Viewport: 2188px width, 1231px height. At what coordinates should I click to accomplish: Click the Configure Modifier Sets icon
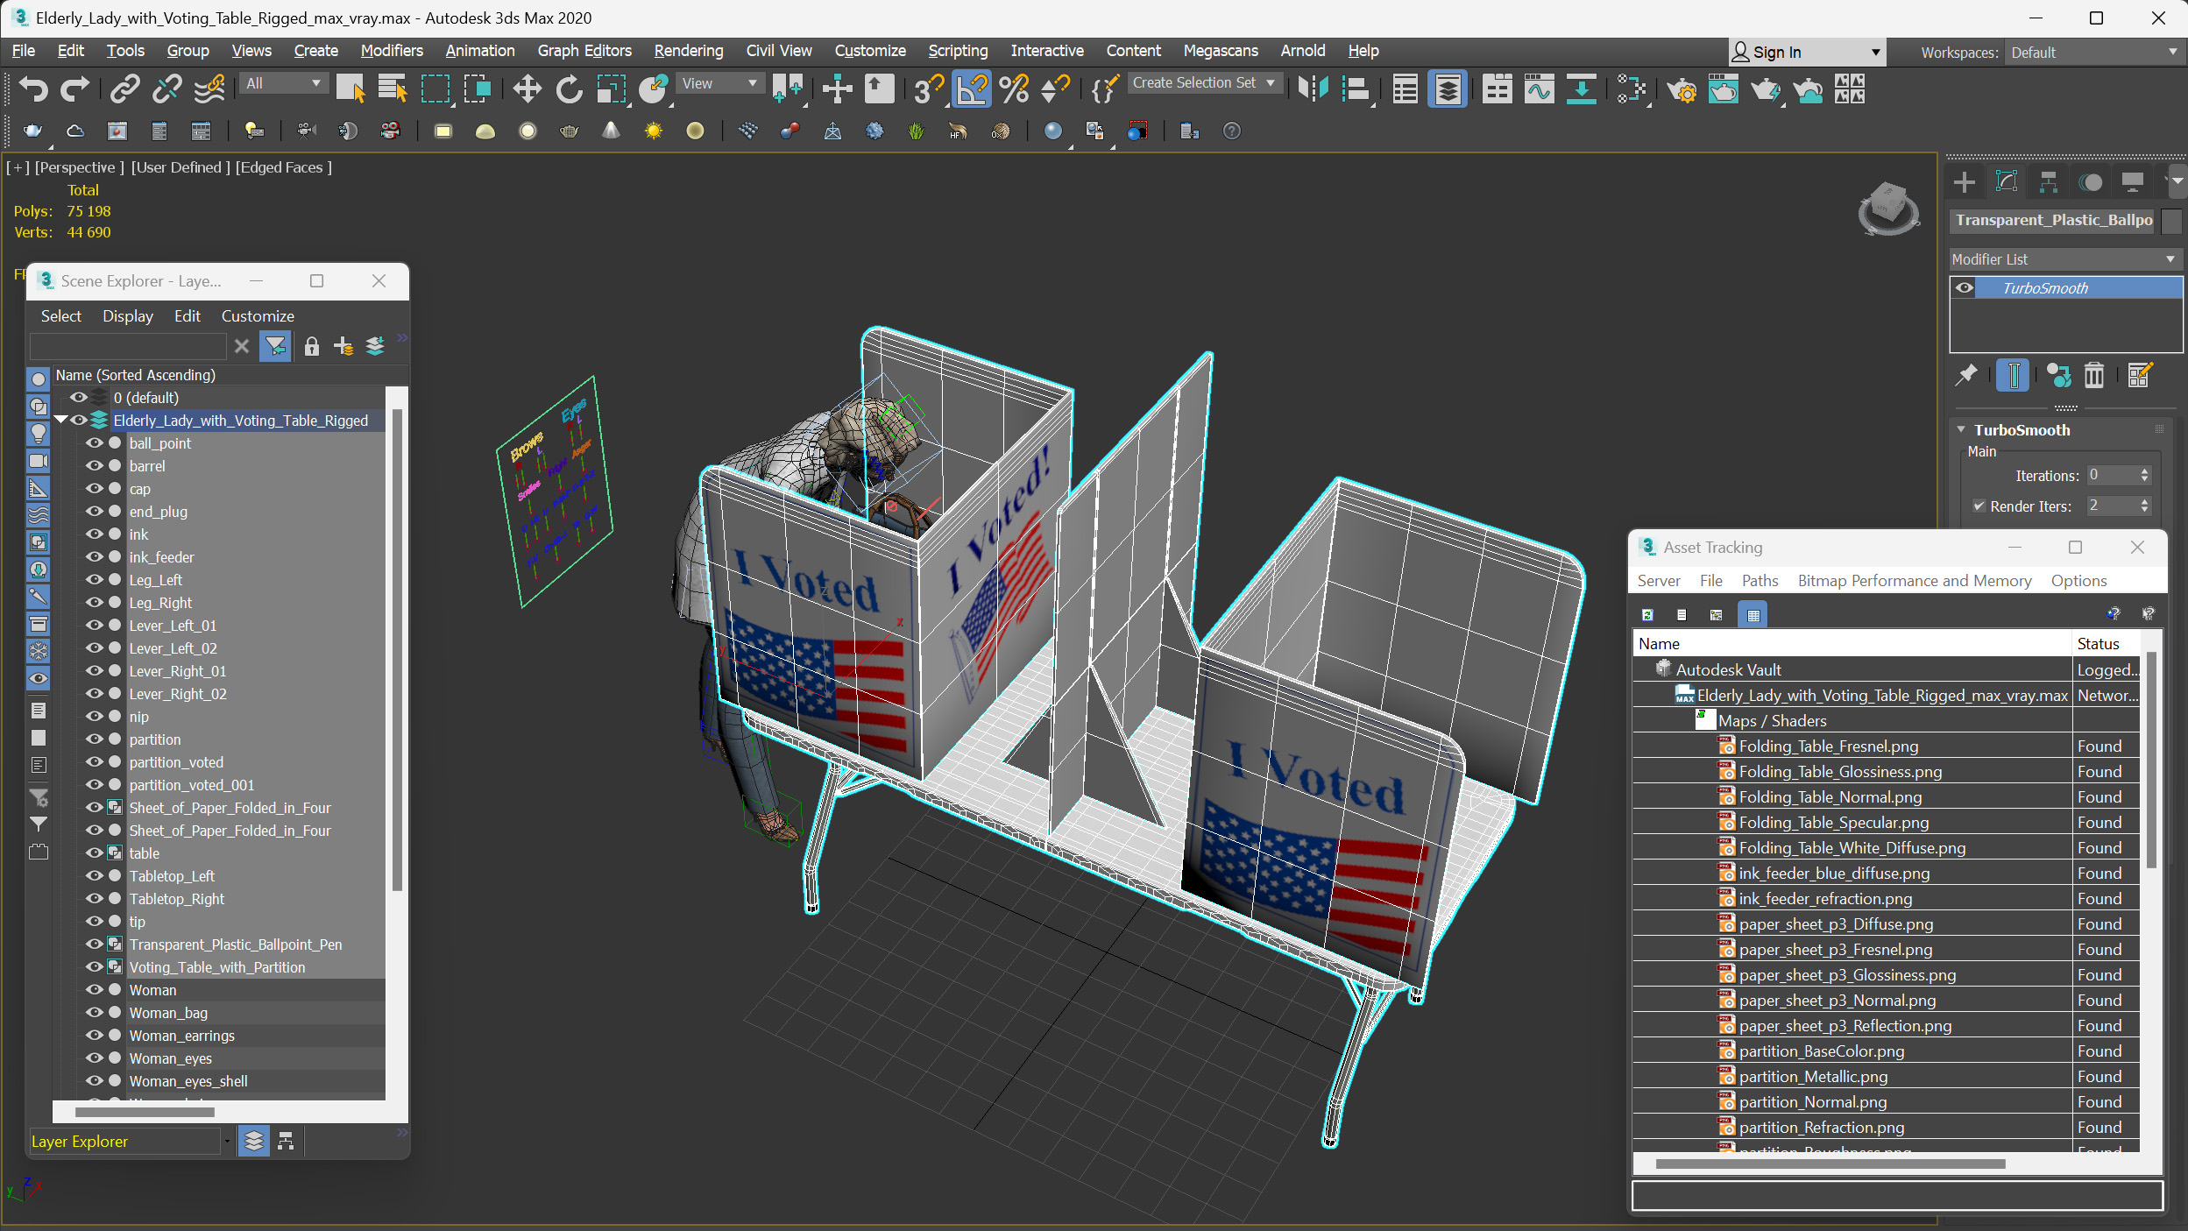pyautogui.click(x=2139, y=375)
